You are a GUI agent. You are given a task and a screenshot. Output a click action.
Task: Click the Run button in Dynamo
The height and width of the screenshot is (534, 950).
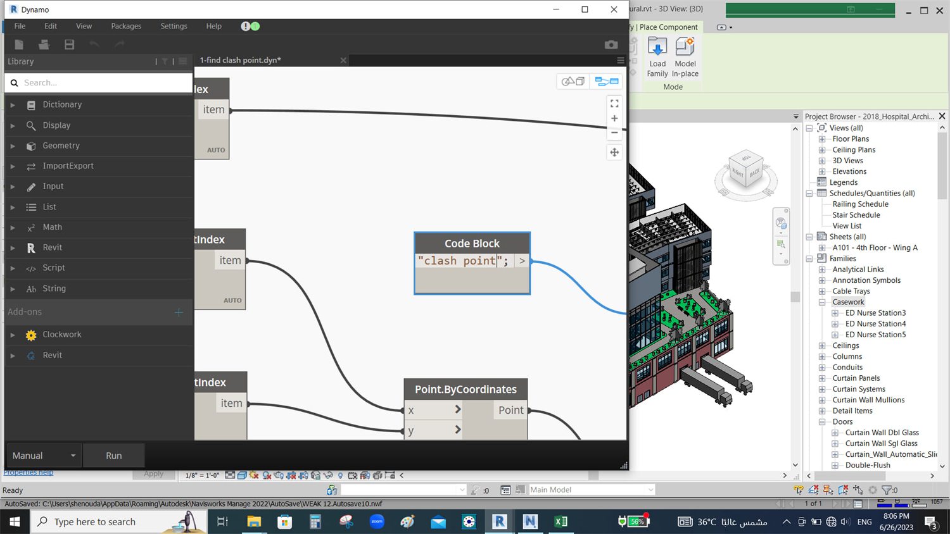(114, 456)
